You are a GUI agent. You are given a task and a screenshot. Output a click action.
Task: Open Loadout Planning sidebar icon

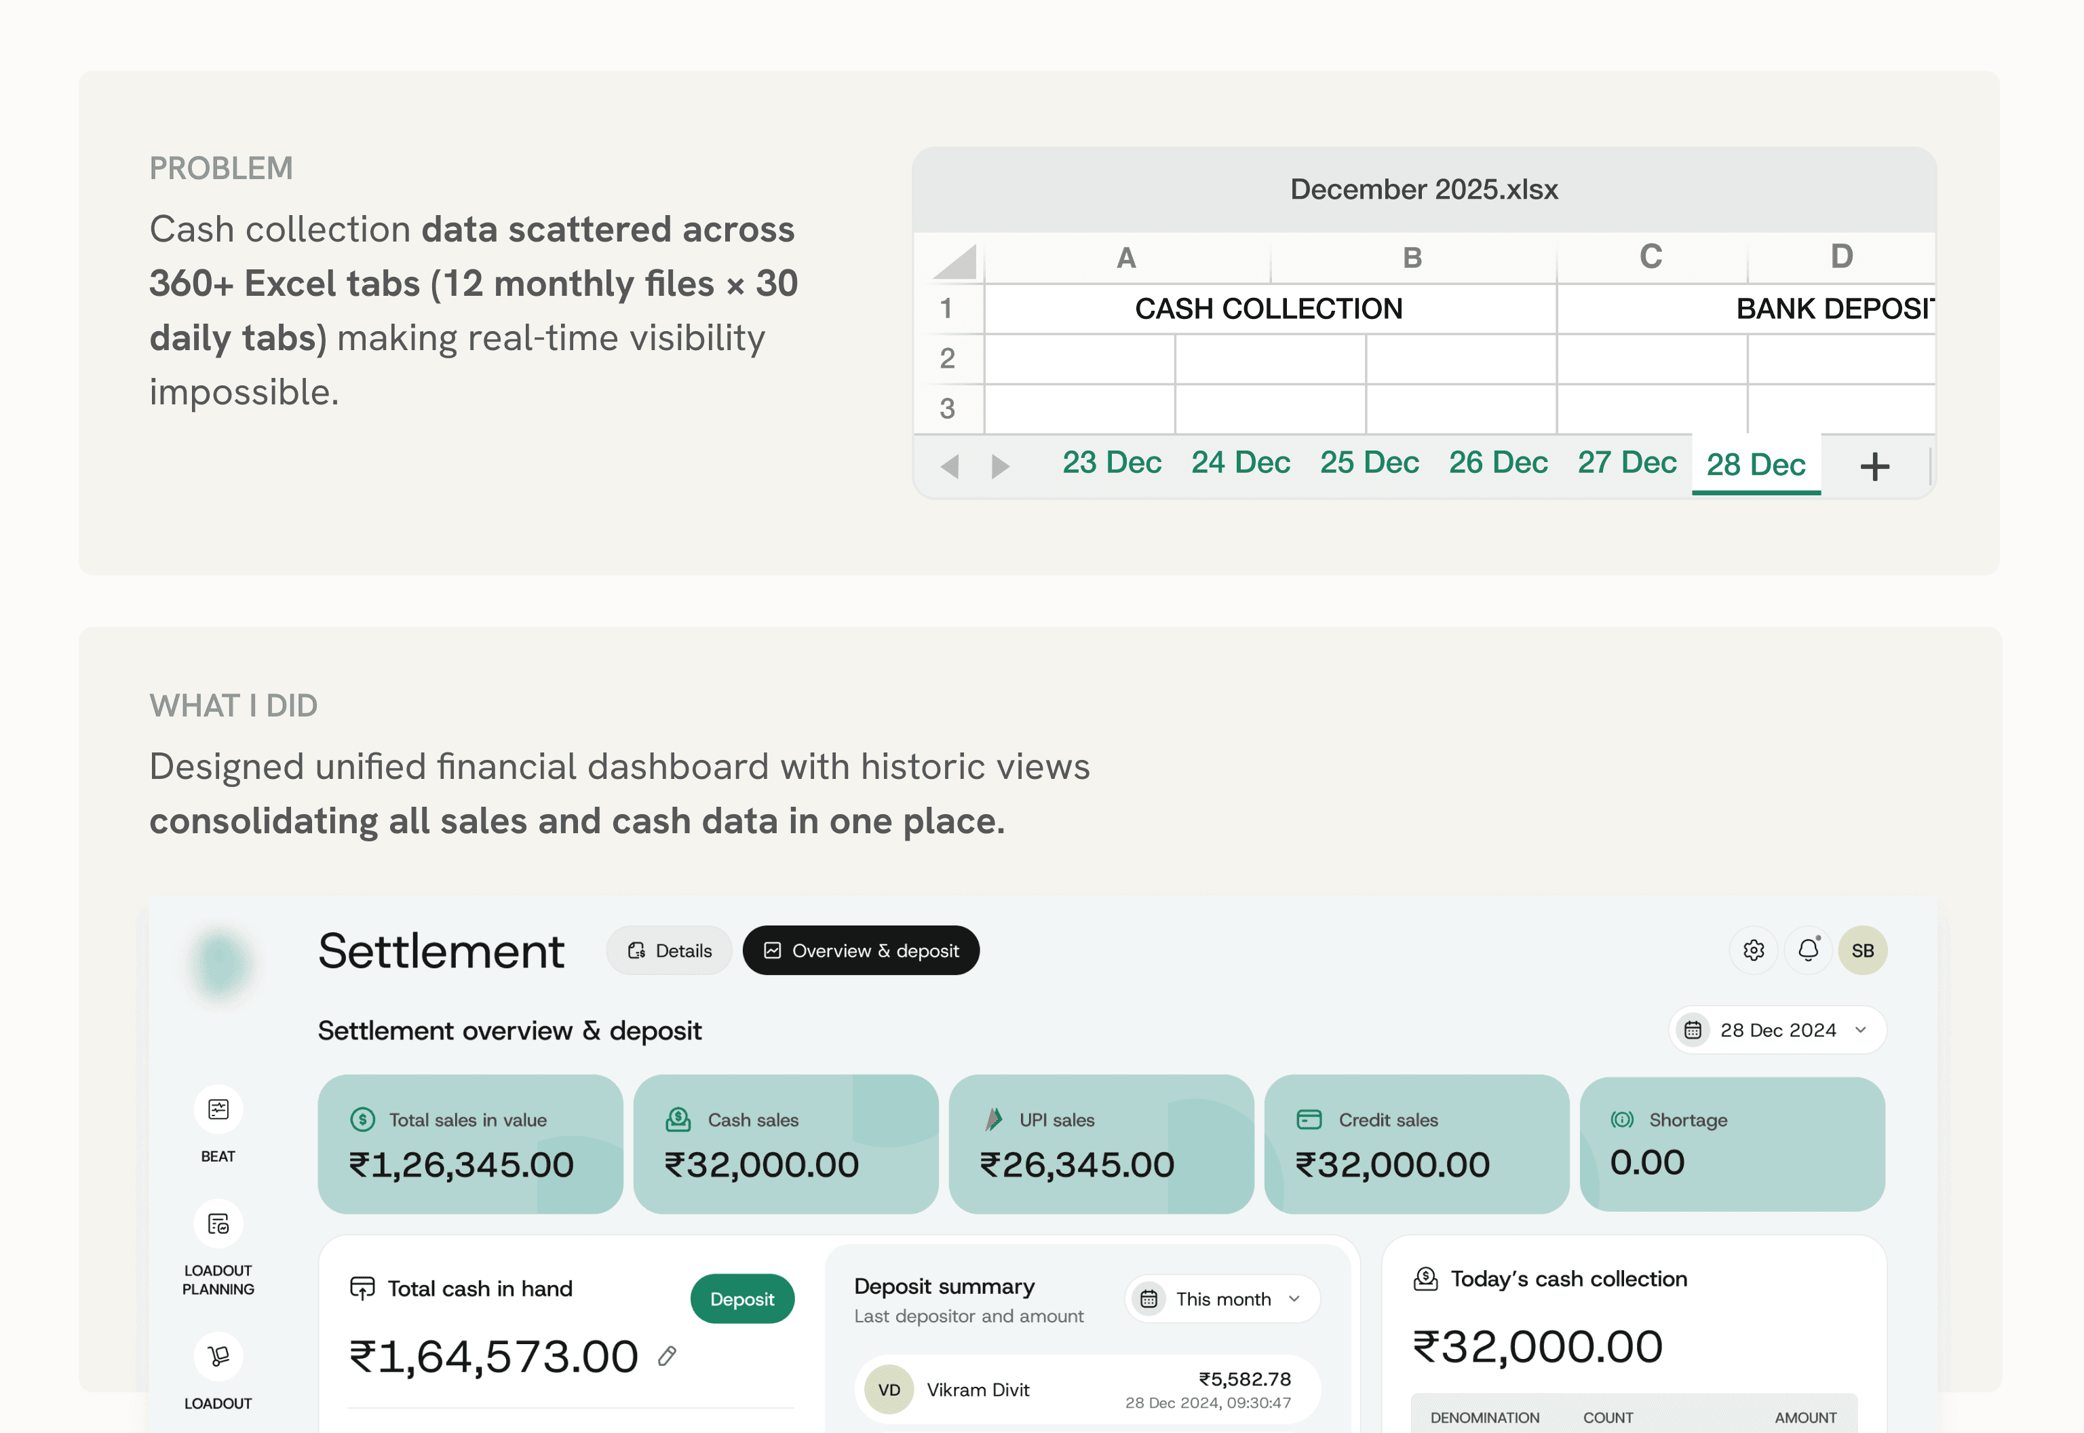[218, 1224]
